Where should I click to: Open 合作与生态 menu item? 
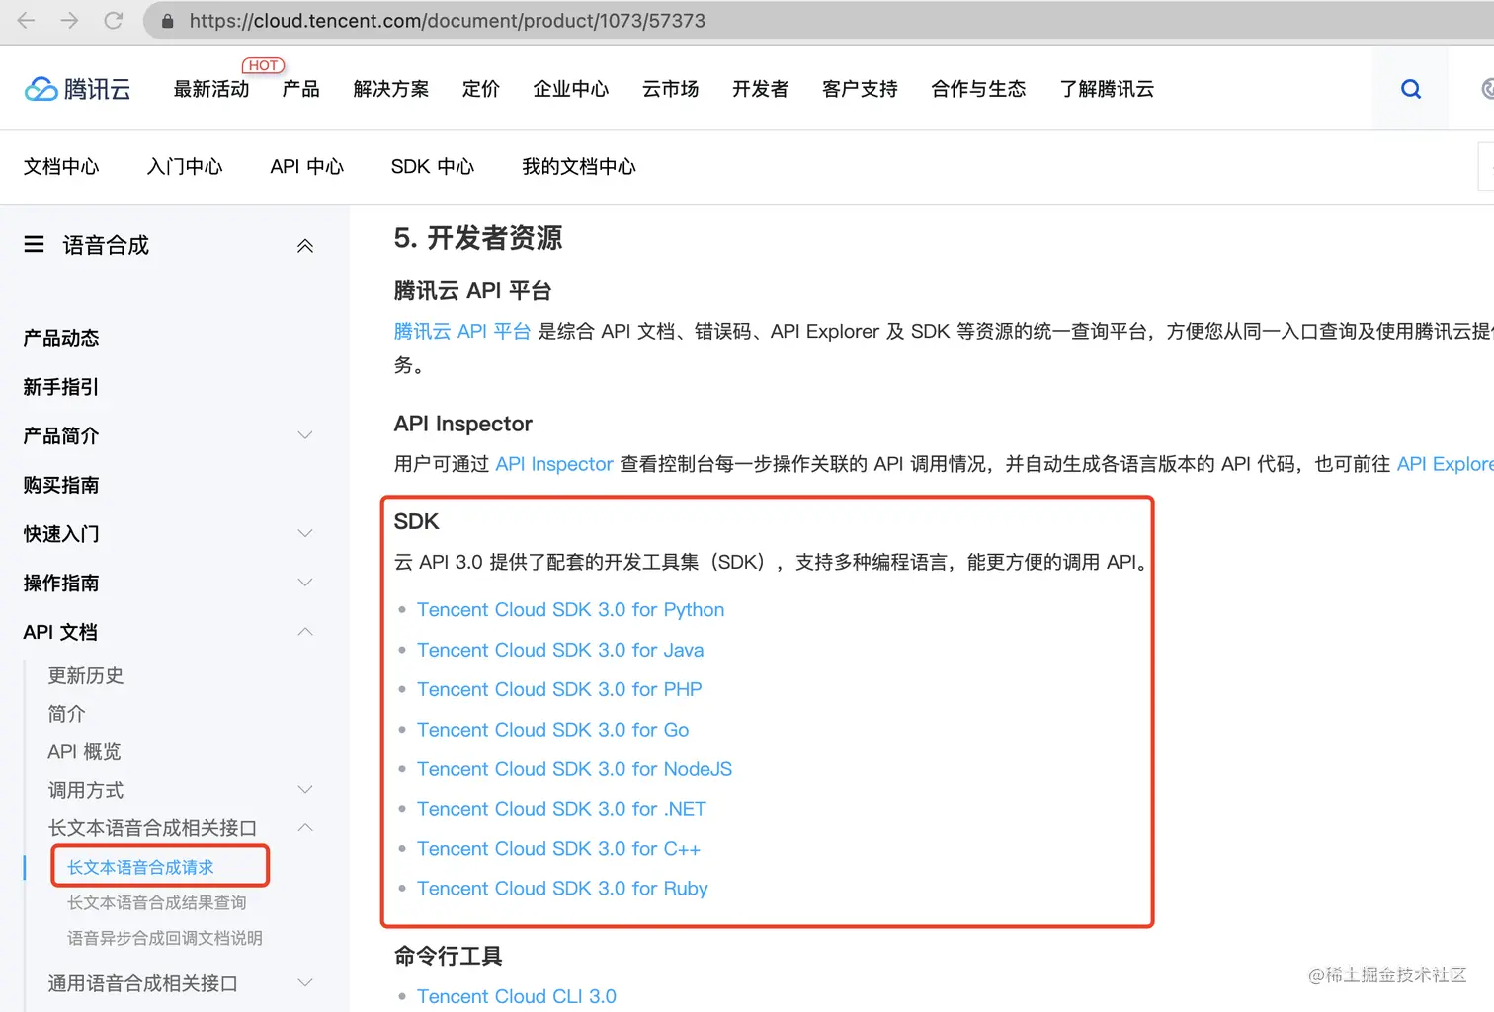[x=978, y=89]
